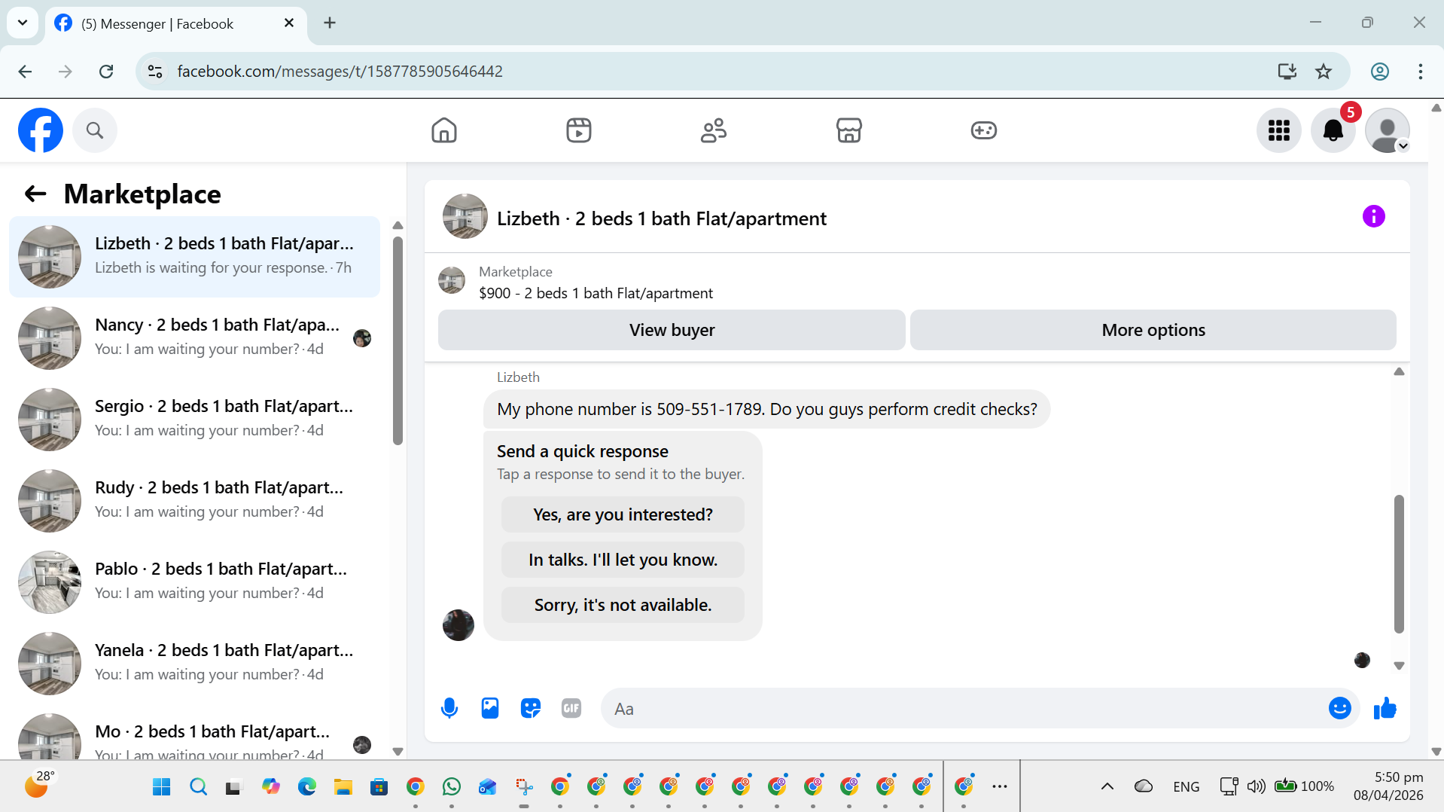Bookmark this page with the star
Viewport: 1444px width, 812px height.
click(1324, 72)
